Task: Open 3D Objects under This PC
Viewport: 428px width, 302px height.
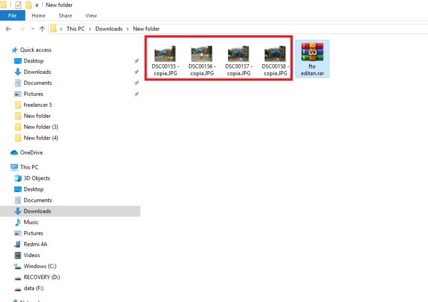Action: coord(37,178)
